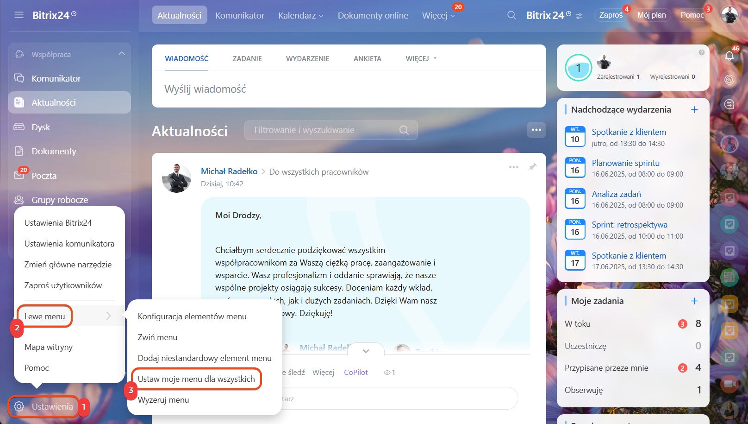Click the Wyślij wiadomość input field
Viewport: 748px width, 424px height.
349,89
